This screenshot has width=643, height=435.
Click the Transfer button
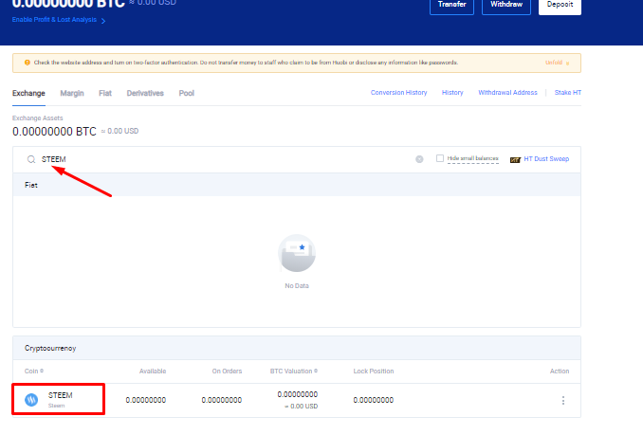[452, 6]
